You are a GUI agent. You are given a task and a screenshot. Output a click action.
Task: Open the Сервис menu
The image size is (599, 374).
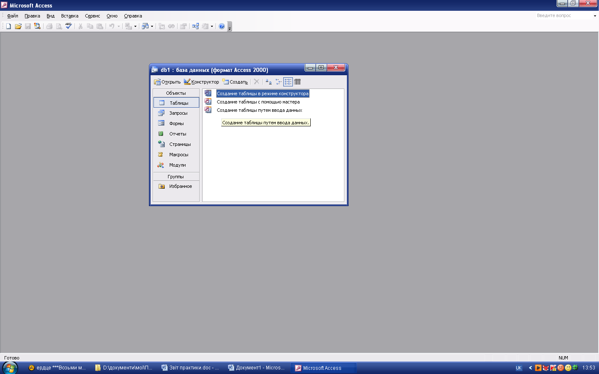point(92,16)
